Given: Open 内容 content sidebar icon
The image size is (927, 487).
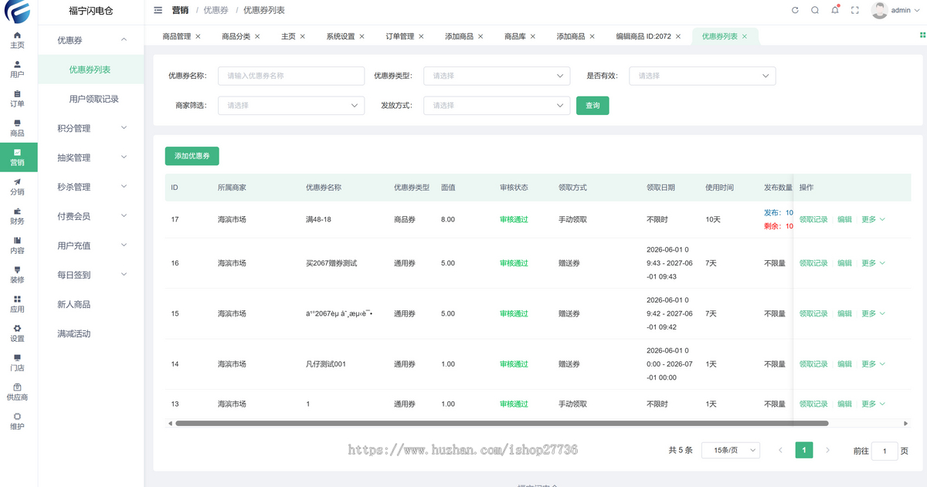Looking at the screenshot, I should [x=17, y=245].
